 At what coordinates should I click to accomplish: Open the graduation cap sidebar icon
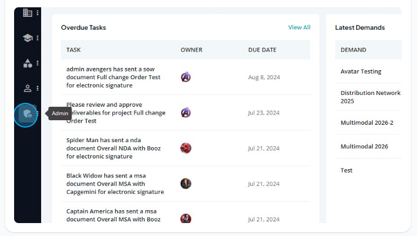coord(28,38)
